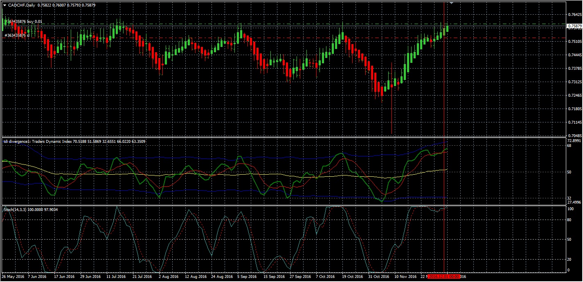Click TDI scale value 27.4996
This screenshot has height=282, width=583.
pos(574,202)
